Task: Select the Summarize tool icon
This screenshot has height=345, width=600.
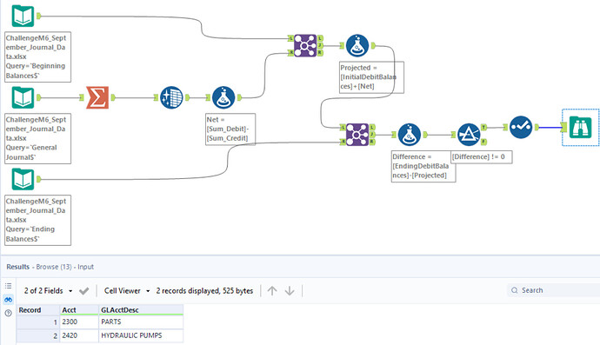Action: (x=97, y=97)
